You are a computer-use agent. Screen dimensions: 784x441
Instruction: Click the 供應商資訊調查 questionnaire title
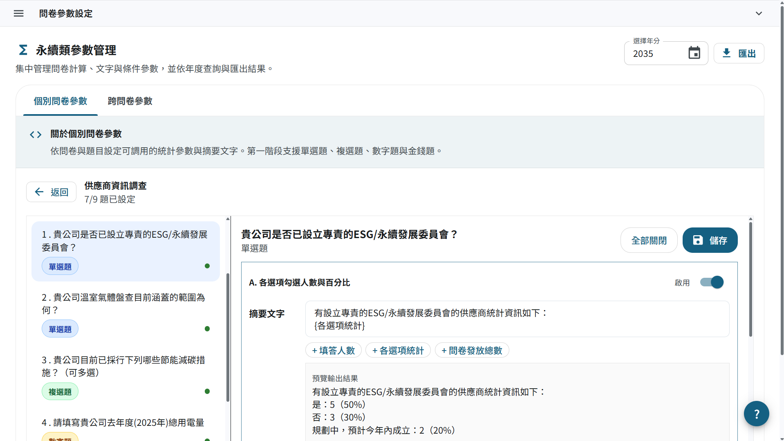point(115,186)
